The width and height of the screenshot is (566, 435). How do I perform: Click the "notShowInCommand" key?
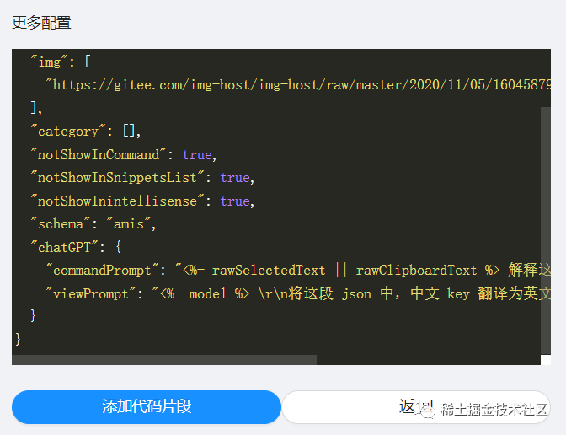coord(99,154)
